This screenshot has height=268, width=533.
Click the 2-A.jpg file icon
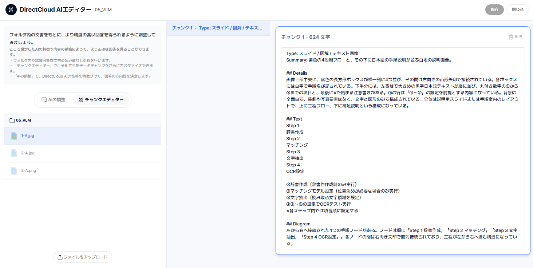click(x=14, y=153)
